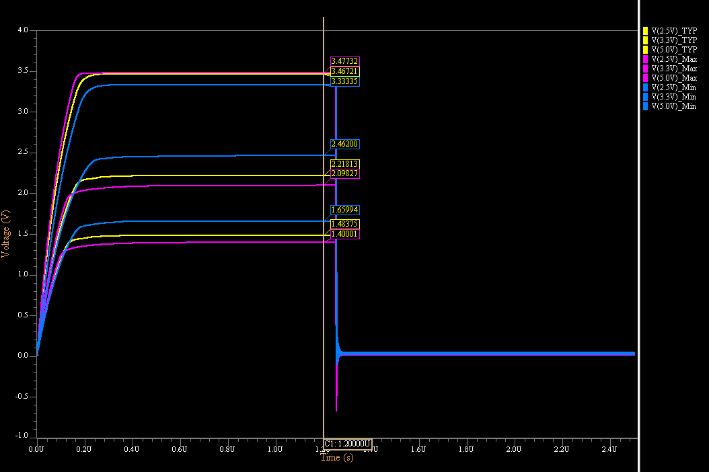
Task: Click the 3.33335 measurement label
Action: 345,81
